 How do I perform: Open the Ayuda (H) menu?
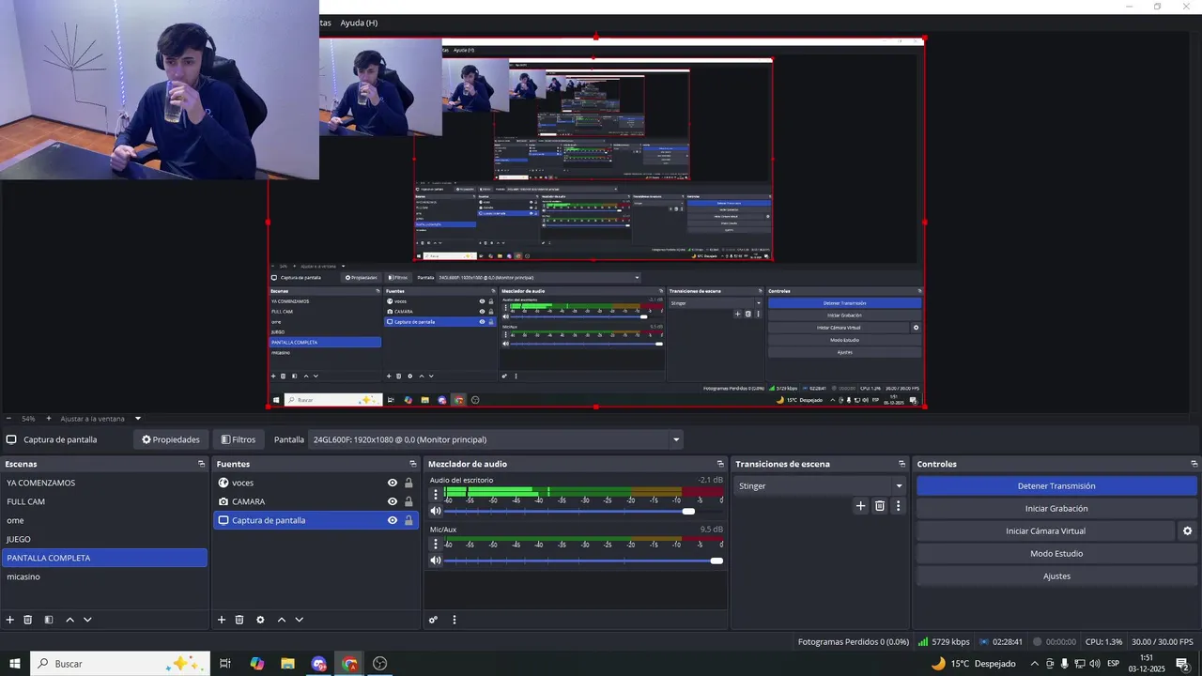tap(359, 23)
